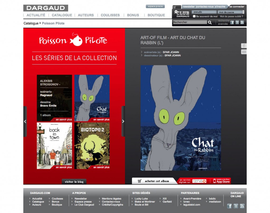
Task: Click Le Club Dargaud logo
Action: (x=182, y=14)
